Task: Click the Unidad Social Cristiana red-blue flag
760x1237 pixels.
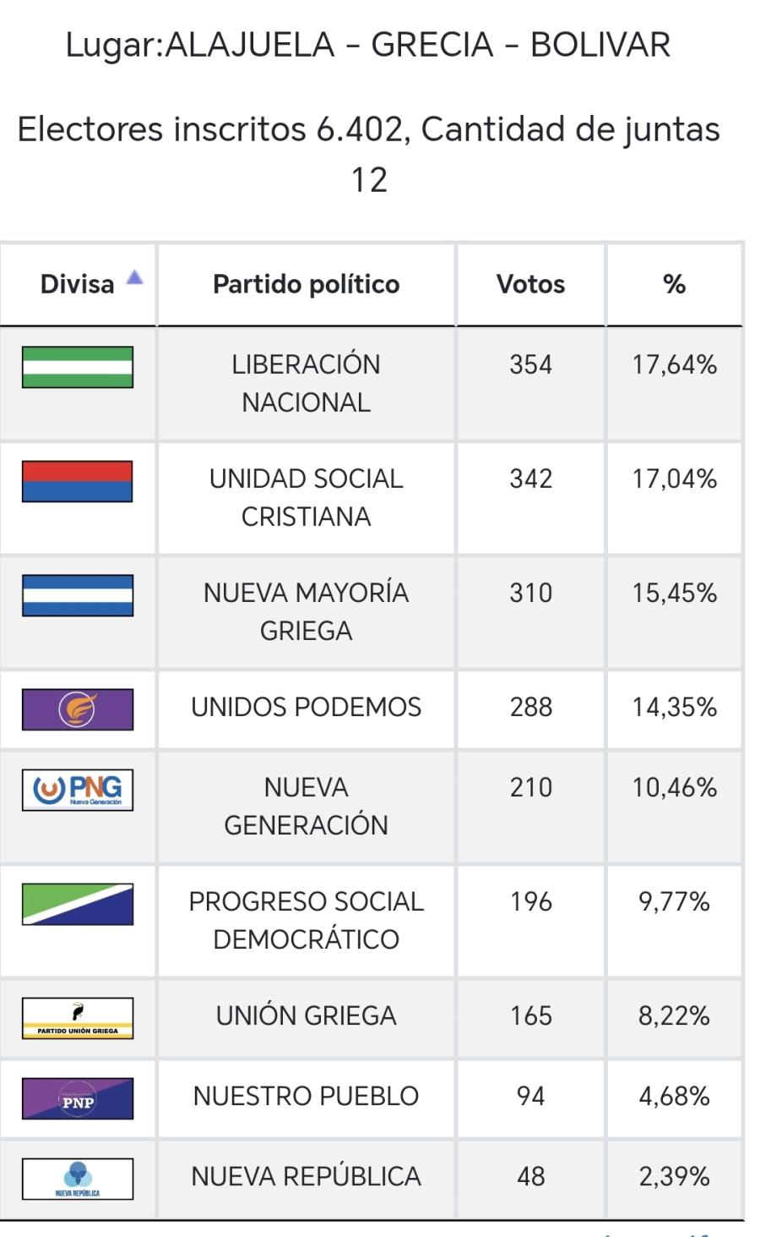Action: 78,482
